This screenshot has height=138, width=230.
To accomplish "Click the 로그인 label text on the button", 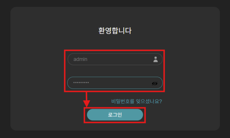I will [x=115, y=115].
